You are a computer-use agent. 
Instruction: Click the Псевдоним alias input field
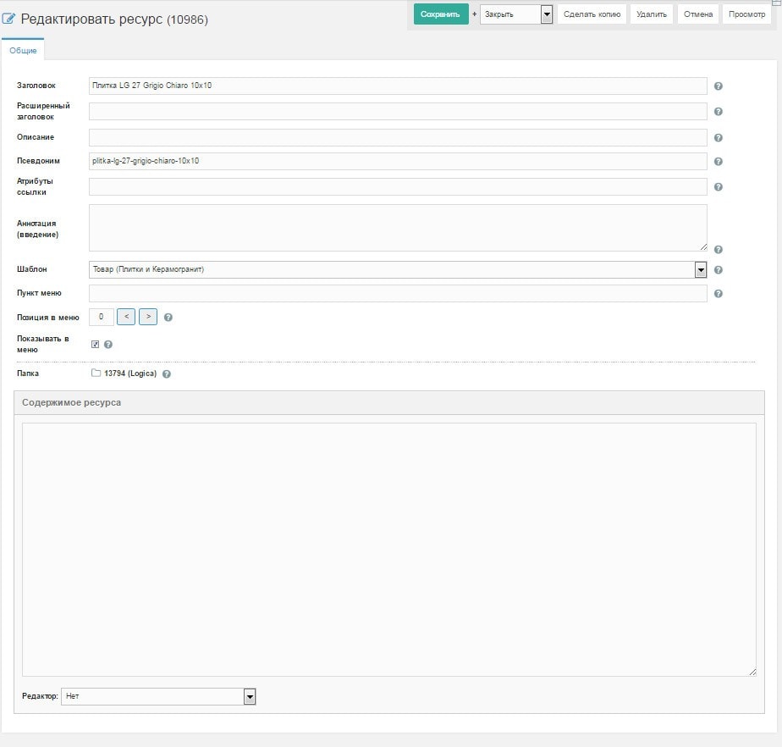(398, 161)
